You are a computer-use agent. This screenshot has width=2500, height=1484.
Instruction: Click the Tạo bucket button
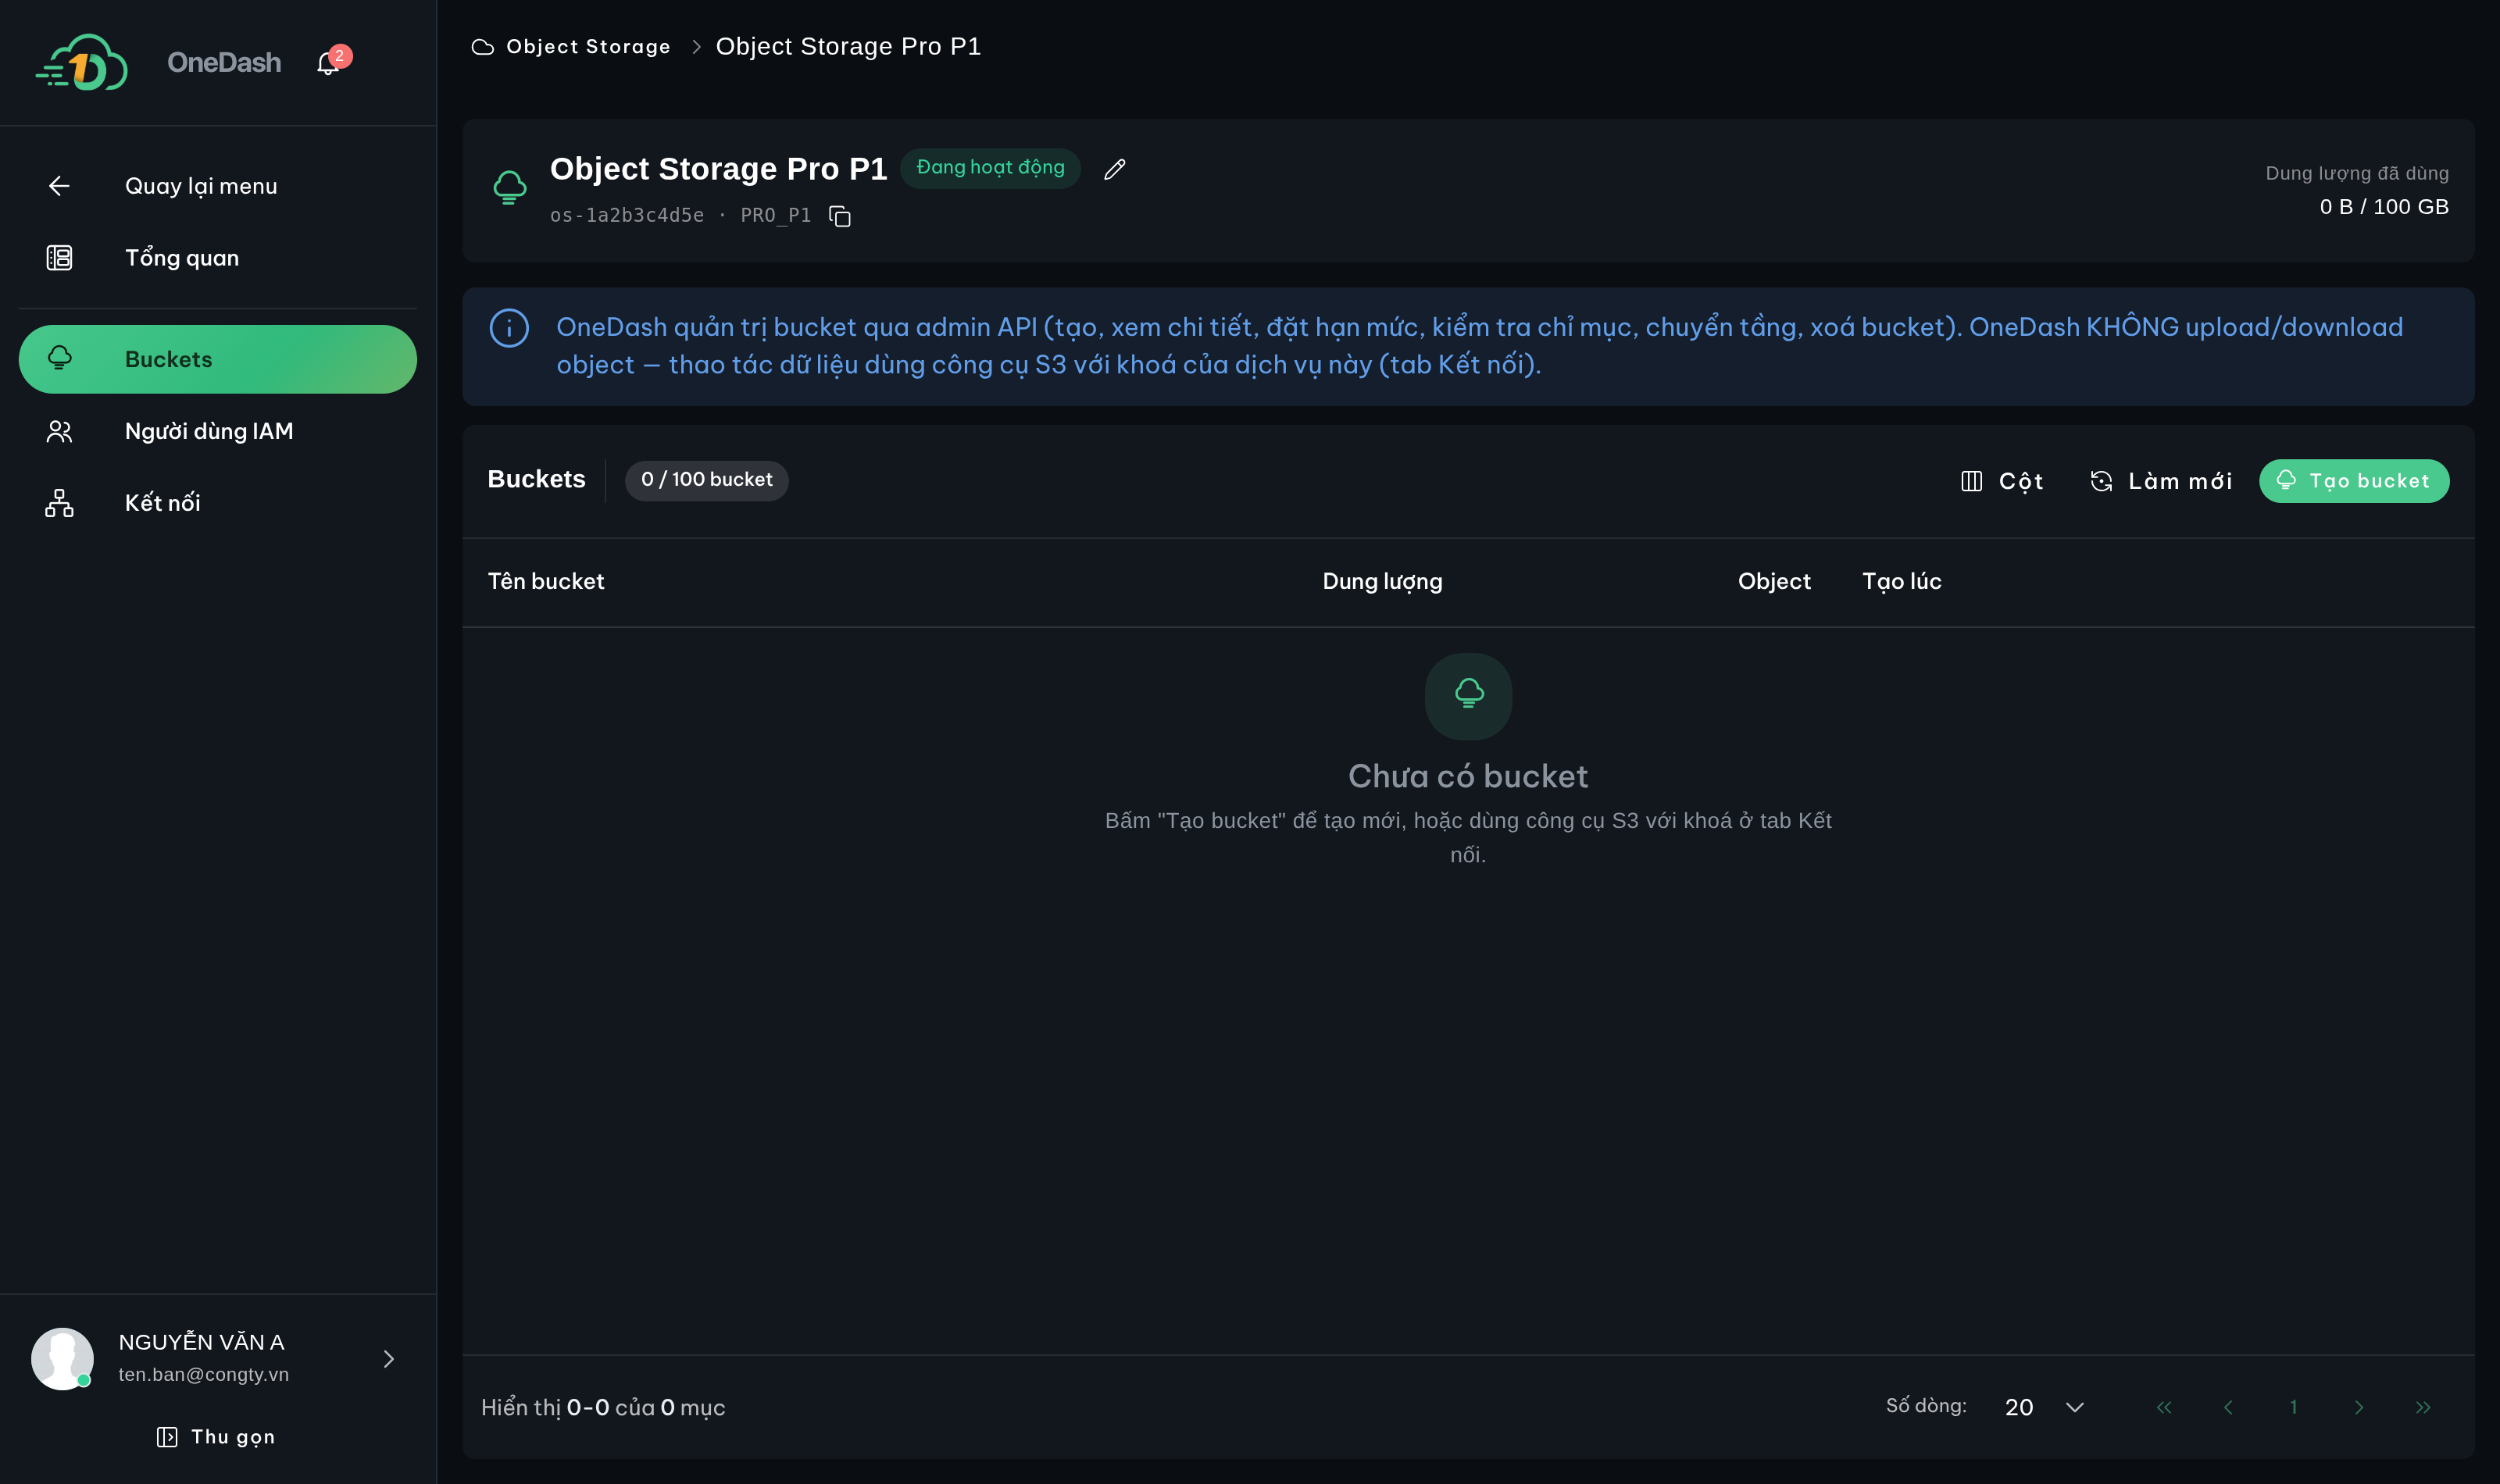point(2354,481)
